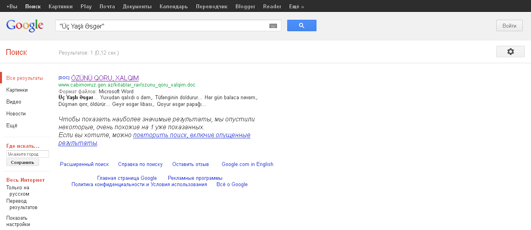Open Рекламные программы link
This screenshot has height=230, width=531.
tap(195, 178)
